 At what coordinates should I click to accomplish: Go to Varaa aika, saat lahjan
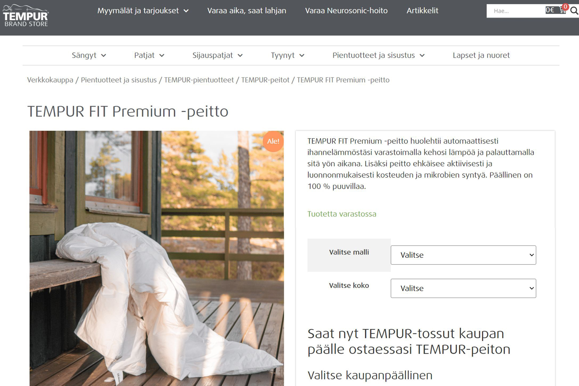pos(247,11)
